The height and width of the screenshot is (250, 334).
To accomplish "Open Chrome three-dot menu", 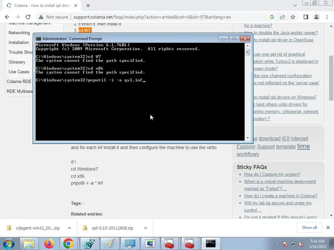I will pos(327,17).
